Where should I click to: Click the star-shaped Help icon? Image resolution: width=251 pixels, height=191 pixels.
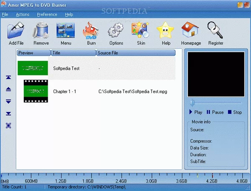pos(165,30)
